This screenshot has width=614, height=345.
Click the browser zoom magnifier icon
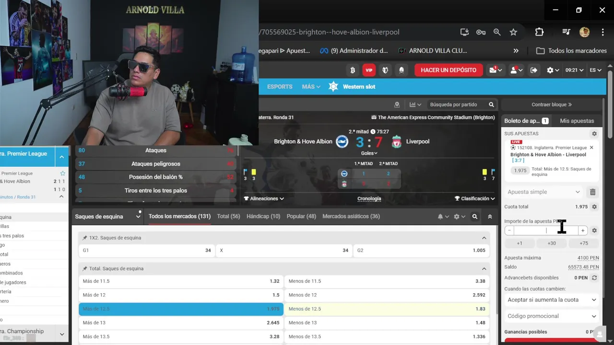(497, 32)
